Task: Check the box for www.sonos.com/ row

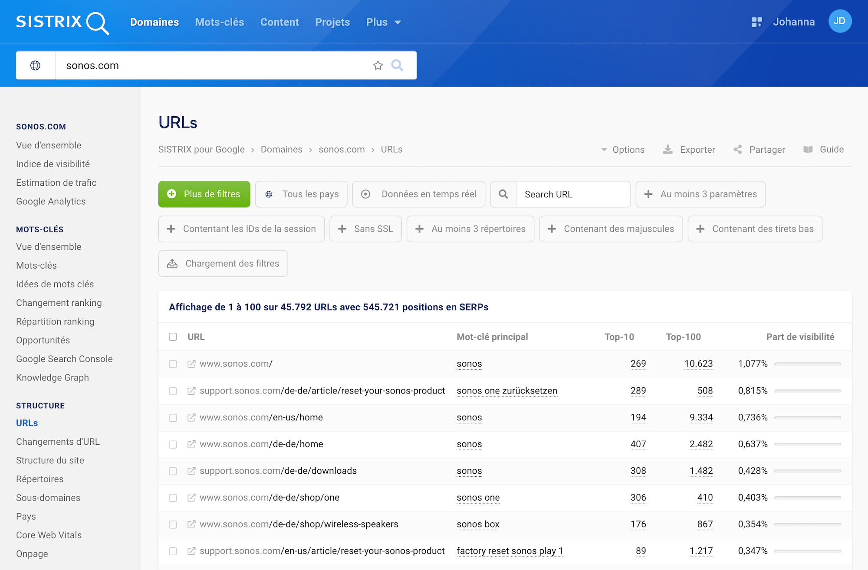Action: (173, 364)
